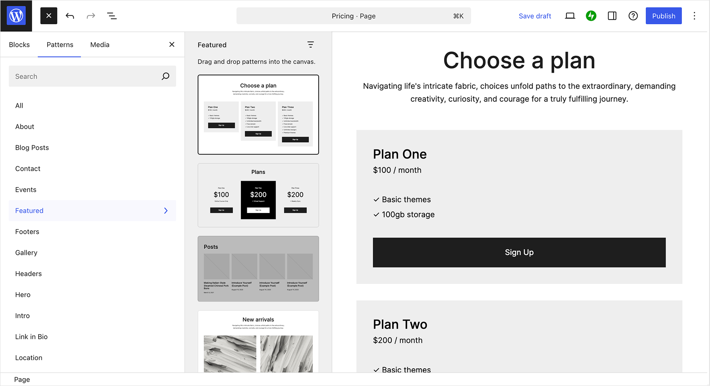Open the three-dot options menu

[x=694, y=16]
